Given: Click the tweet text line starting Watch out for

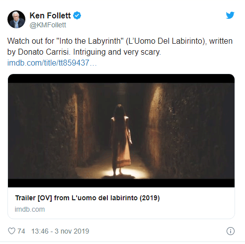Looking at the screenshot, I should click(120, 41).
